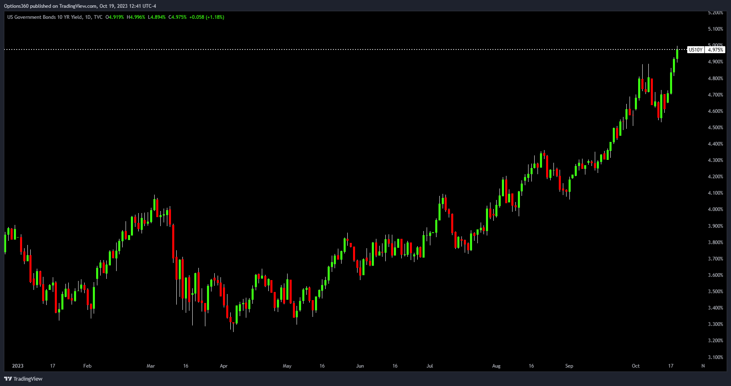Click the 3.700% price axis label
Viewport: 731px width, 386px height.
coord(715,259)
